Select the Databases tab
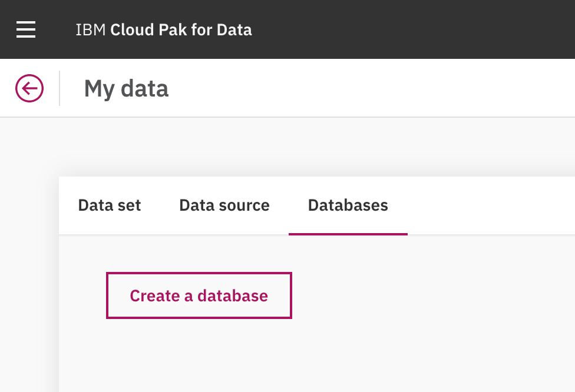Screen dimensions: 575x392 pyautogui.click(x=348, y=205)
